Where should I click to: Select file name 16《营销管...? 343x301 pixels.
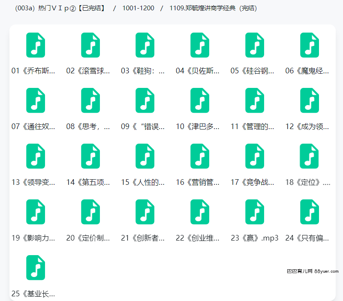click(x=198, y=182)
